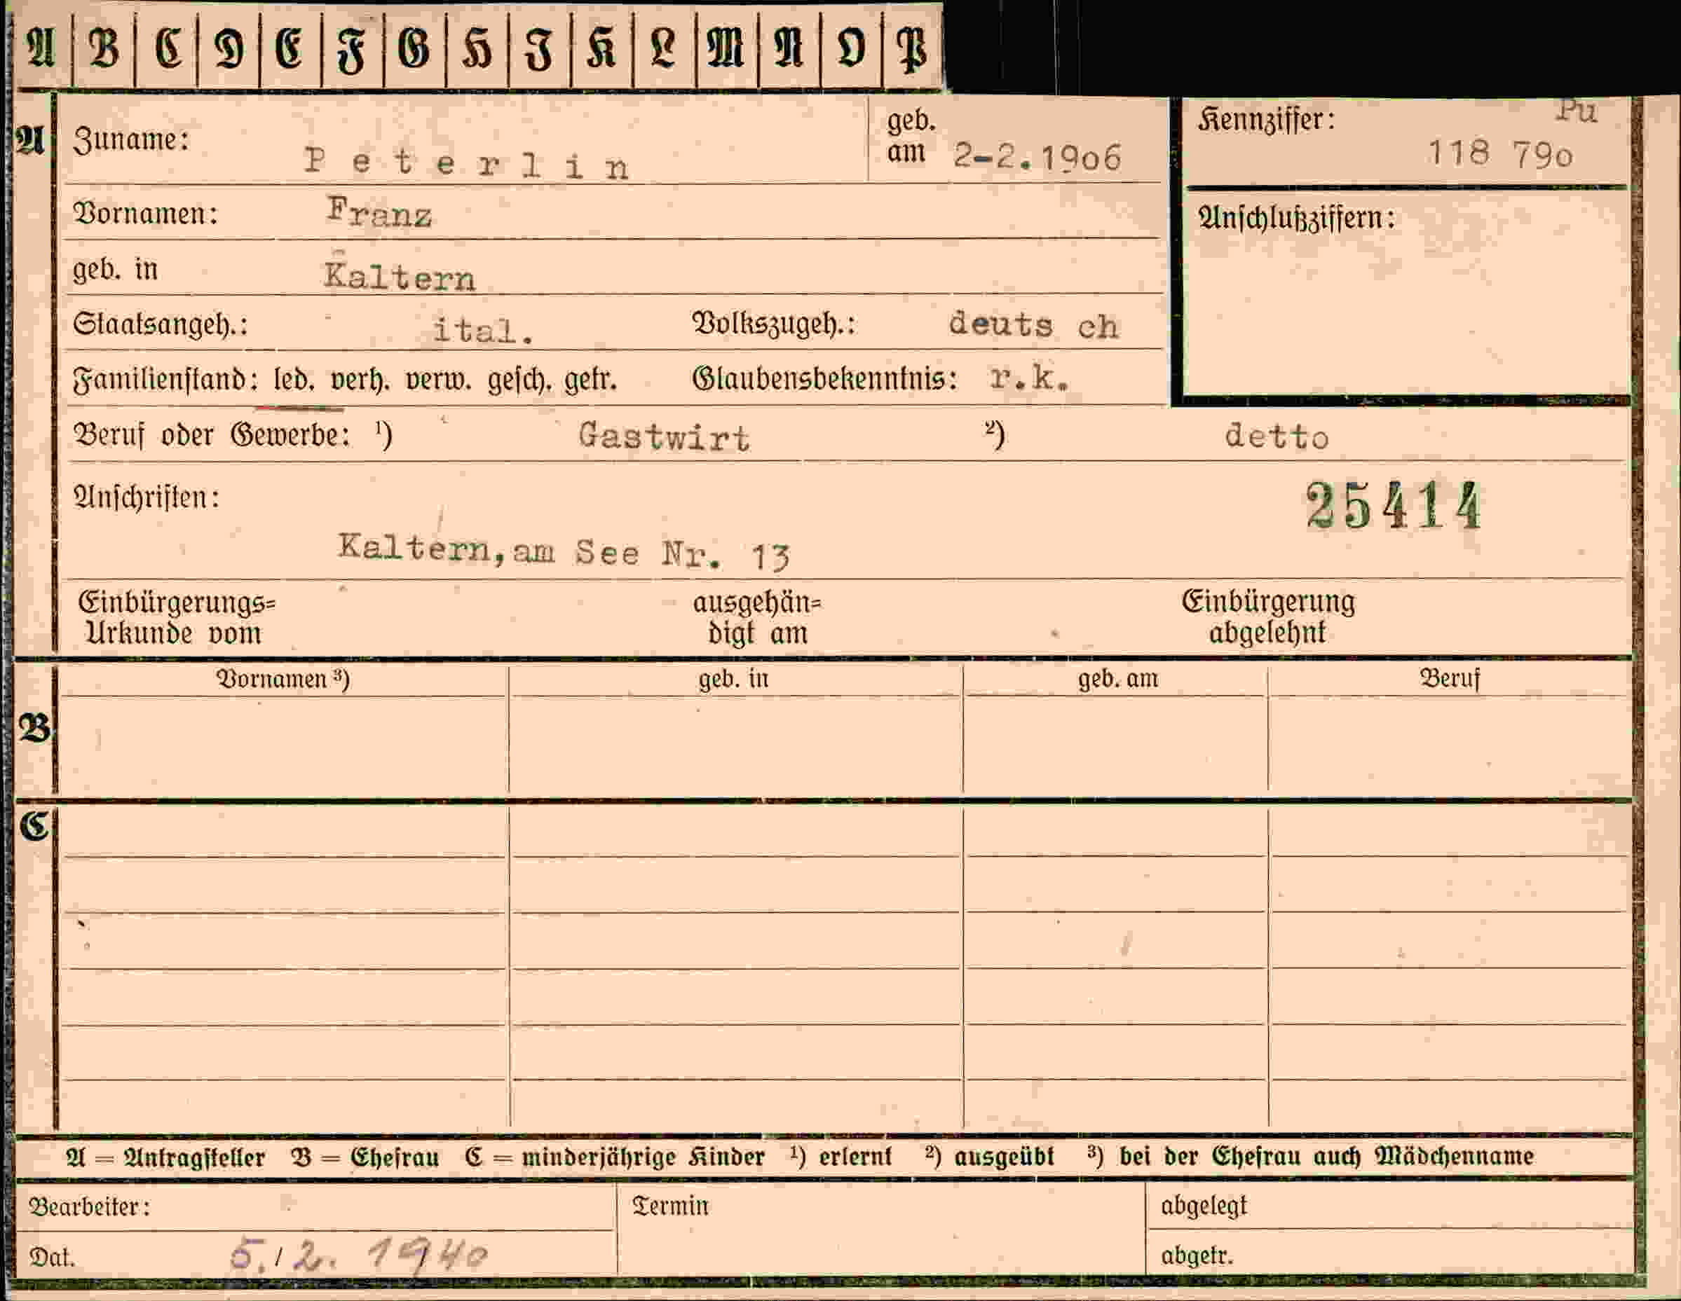Click the 'Kennziffer:' label
This screenshot has width=1681, height=1301.
pyautogui.click(x=1266, y=120)
